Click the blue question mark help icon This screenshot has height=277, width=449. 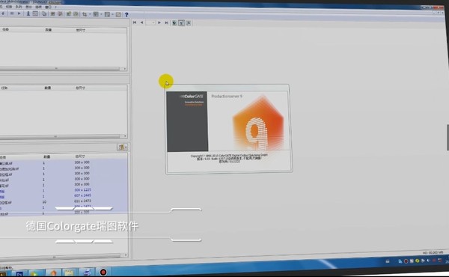pyautogui.click(x=126, y=15)
